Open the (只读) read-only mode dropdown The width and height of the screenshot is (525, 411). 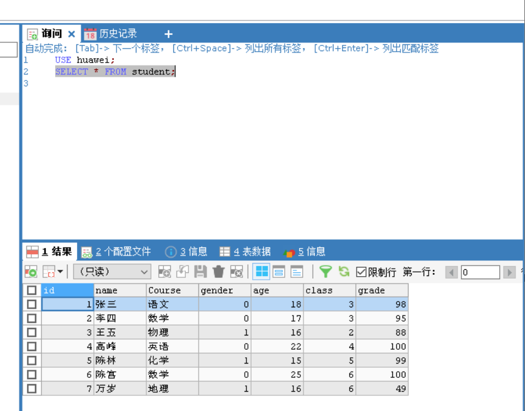pyautogui.click(x=112, y=272)
